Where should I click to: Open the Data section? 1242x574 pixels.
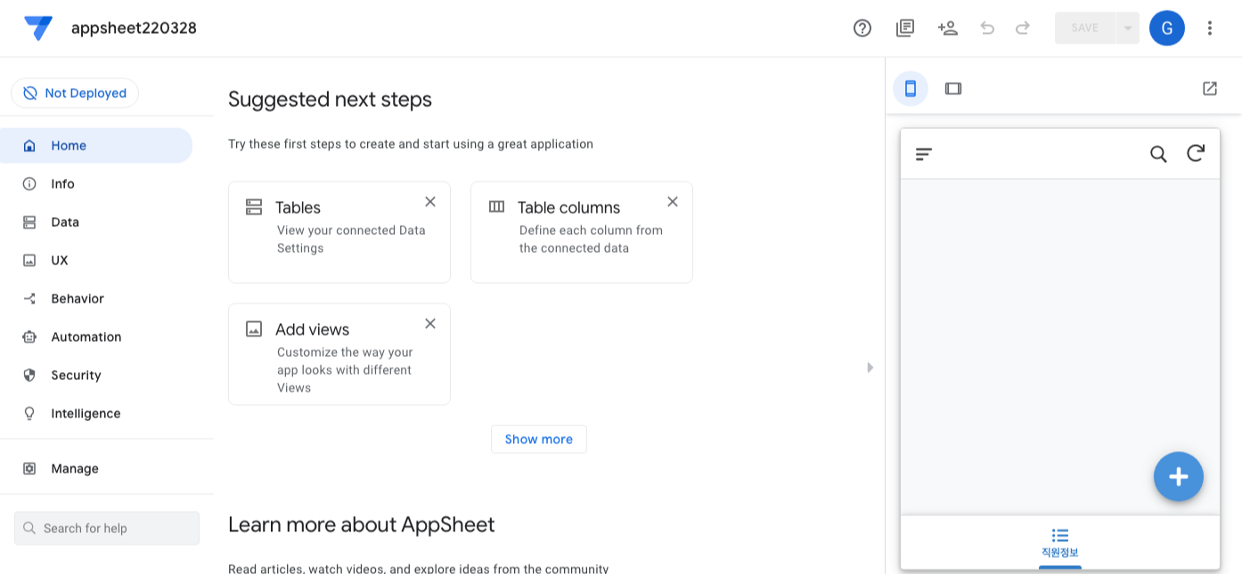click(96, 222)
